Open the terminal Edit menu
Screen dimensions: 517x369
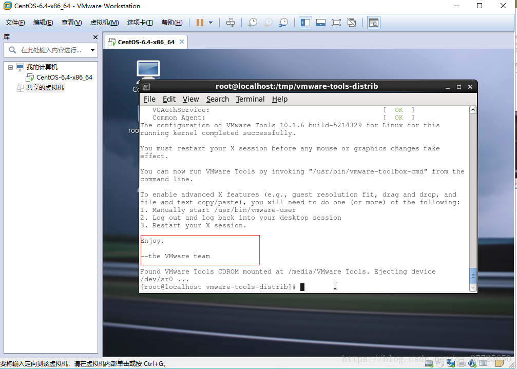pyautogui.click(x=169, y=99)
